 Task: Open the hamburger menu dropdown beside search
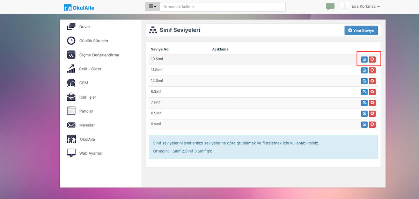pyautogui.click(x=153, y=7)
